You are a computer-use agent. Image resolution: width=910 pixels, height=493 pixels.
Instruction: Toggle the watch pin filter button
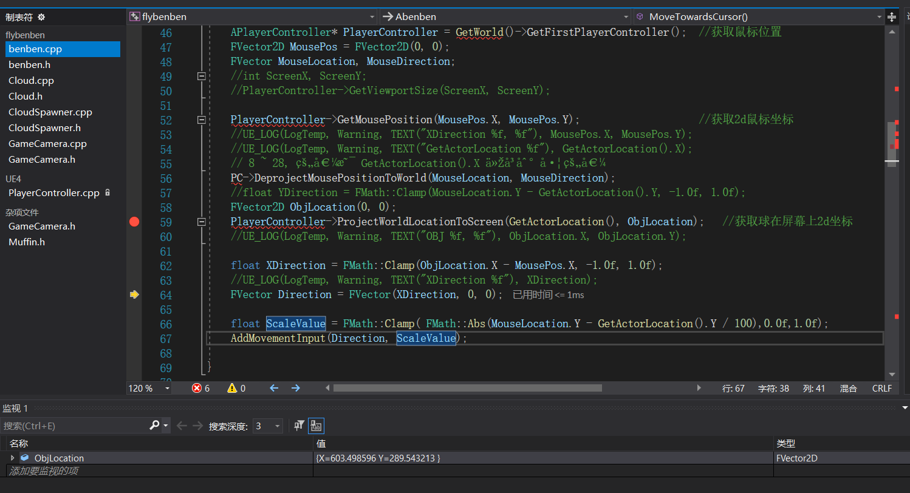click(x=299, y=426)
